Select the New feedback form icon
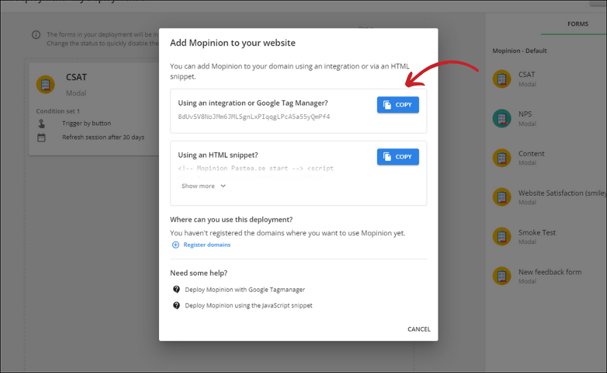Image resolution: width=607 pixels, height=373 pixels. tap(501, 276)
